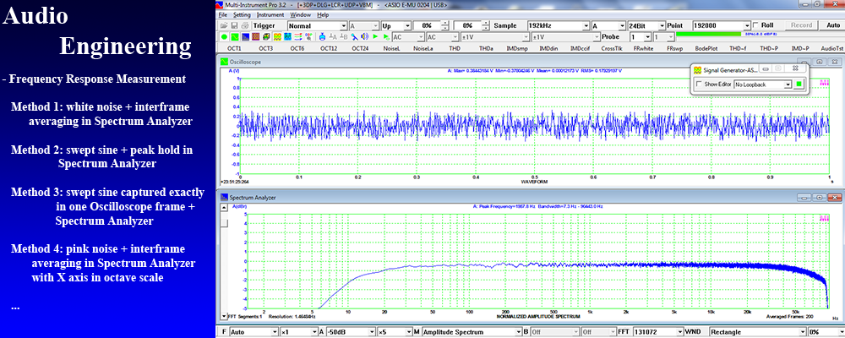845x338 pixels.
Task: Open the No Loopback dropdown
Action: tap(762, 84)
